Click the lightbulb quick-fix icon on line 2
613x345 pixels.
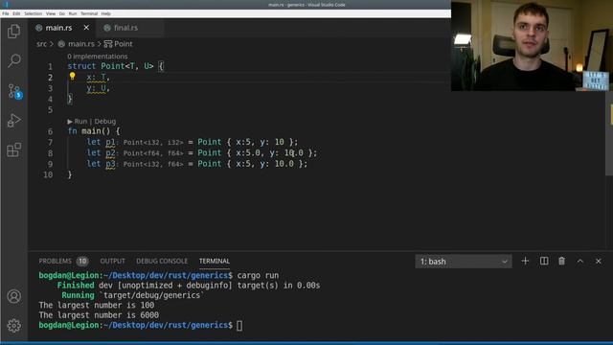click(x=73, y=77)
